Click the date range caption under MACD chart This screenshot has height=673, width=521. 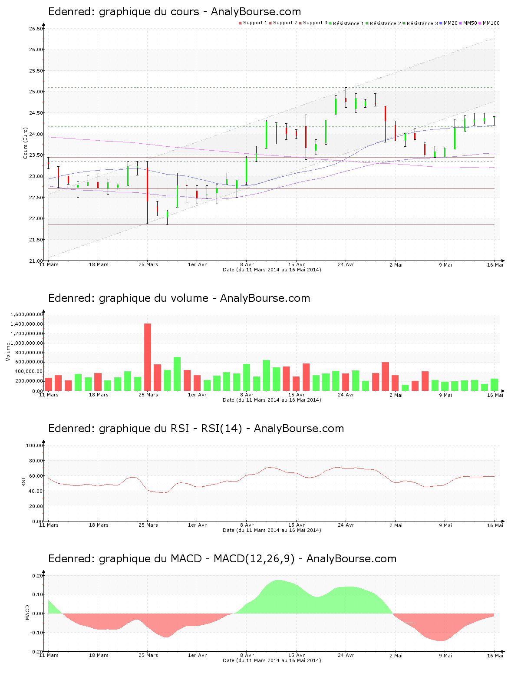click(x=272, y=660)
